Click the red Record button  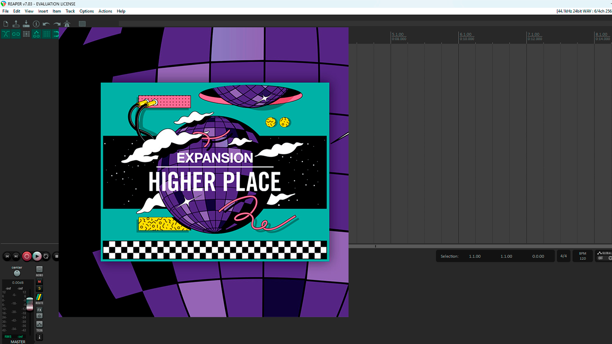click(x=27, y=256)
